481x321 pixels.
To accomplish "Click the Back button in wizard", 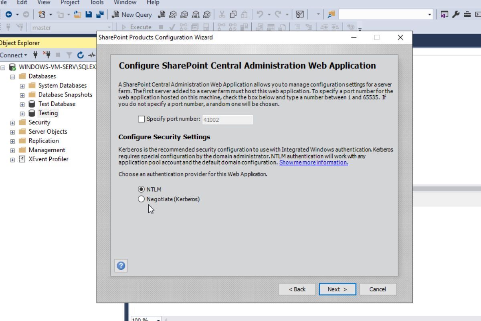I will coord(297,289).
